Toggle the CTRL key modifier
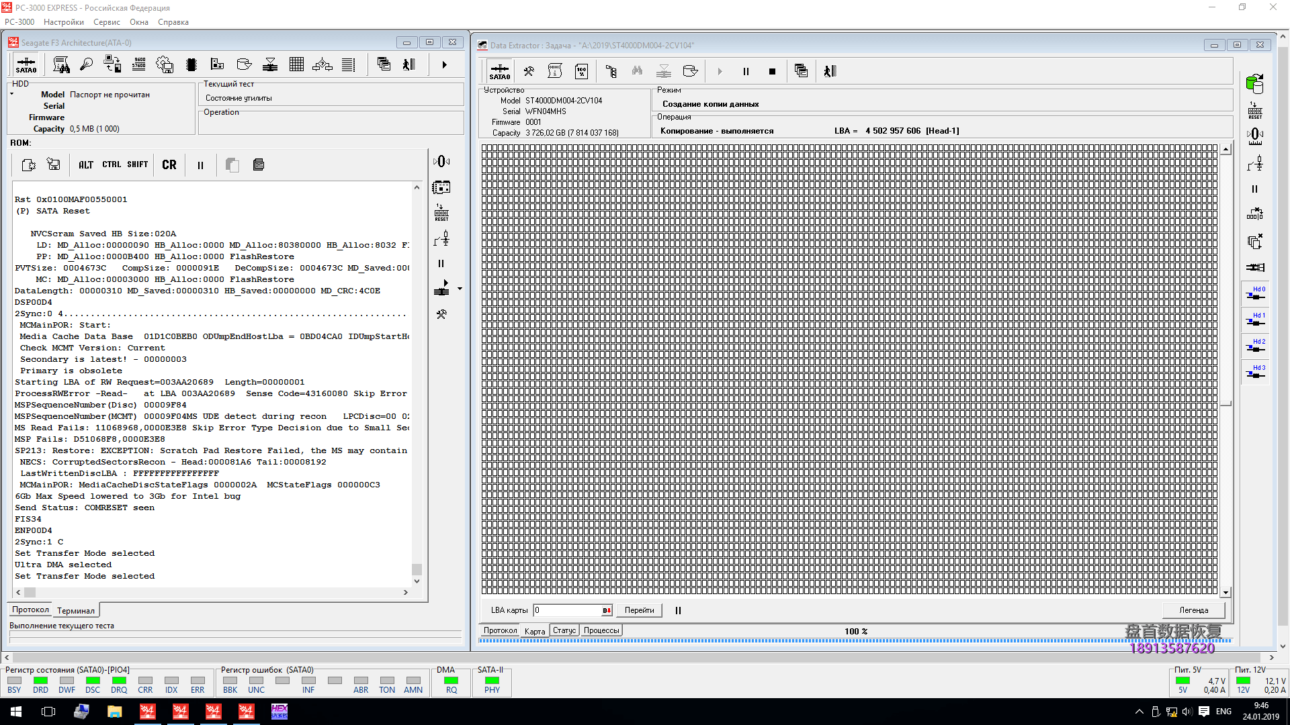1290x725 pixels. click(x=112, y=164)
